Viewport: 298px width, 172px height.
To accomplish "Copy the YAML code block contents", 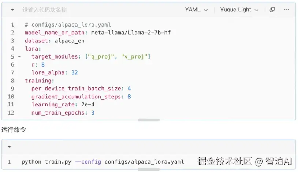I will [272, 10].
